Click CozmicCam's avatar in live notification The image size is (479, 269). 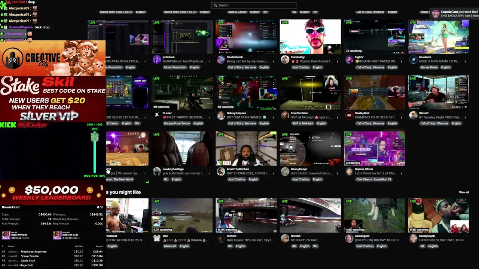436,14
